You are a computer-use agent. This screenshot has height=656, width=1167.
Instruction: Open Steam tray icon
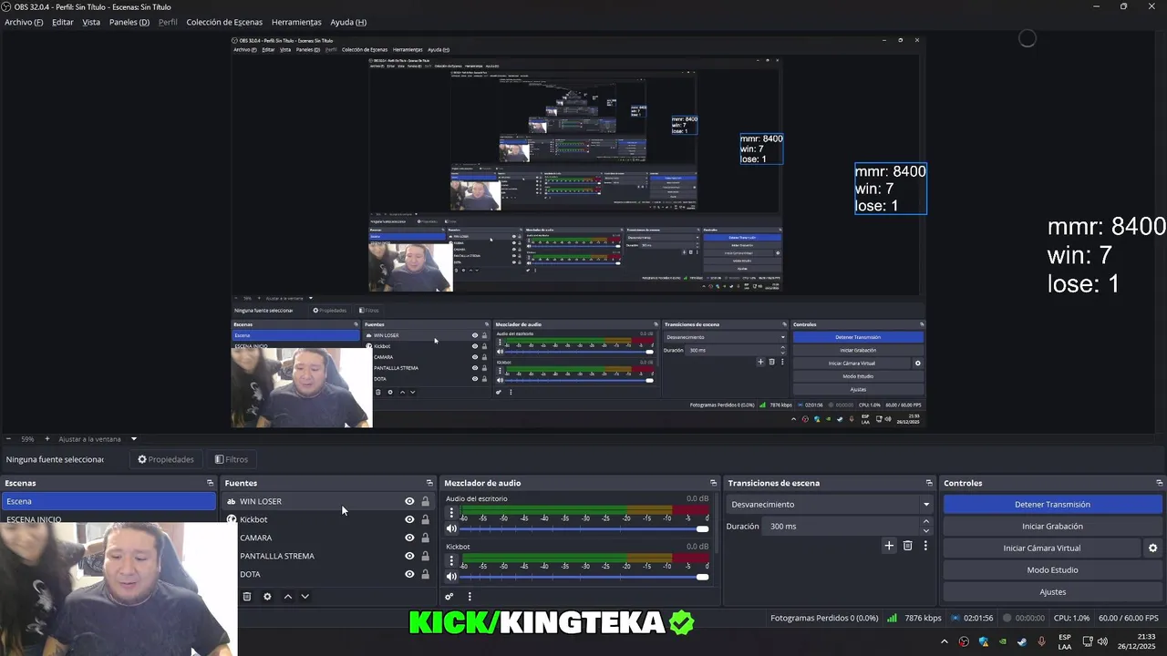[x=1022, y=641]
